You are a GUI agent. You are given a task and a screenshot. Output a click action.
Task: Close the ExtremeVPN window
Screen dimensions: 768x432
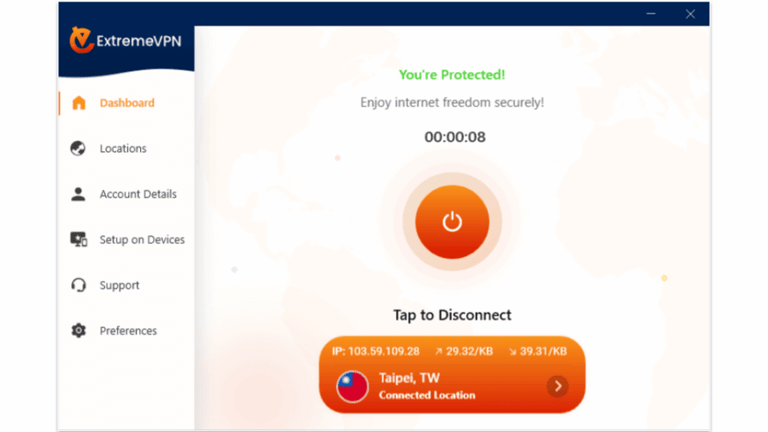point(690,14)
